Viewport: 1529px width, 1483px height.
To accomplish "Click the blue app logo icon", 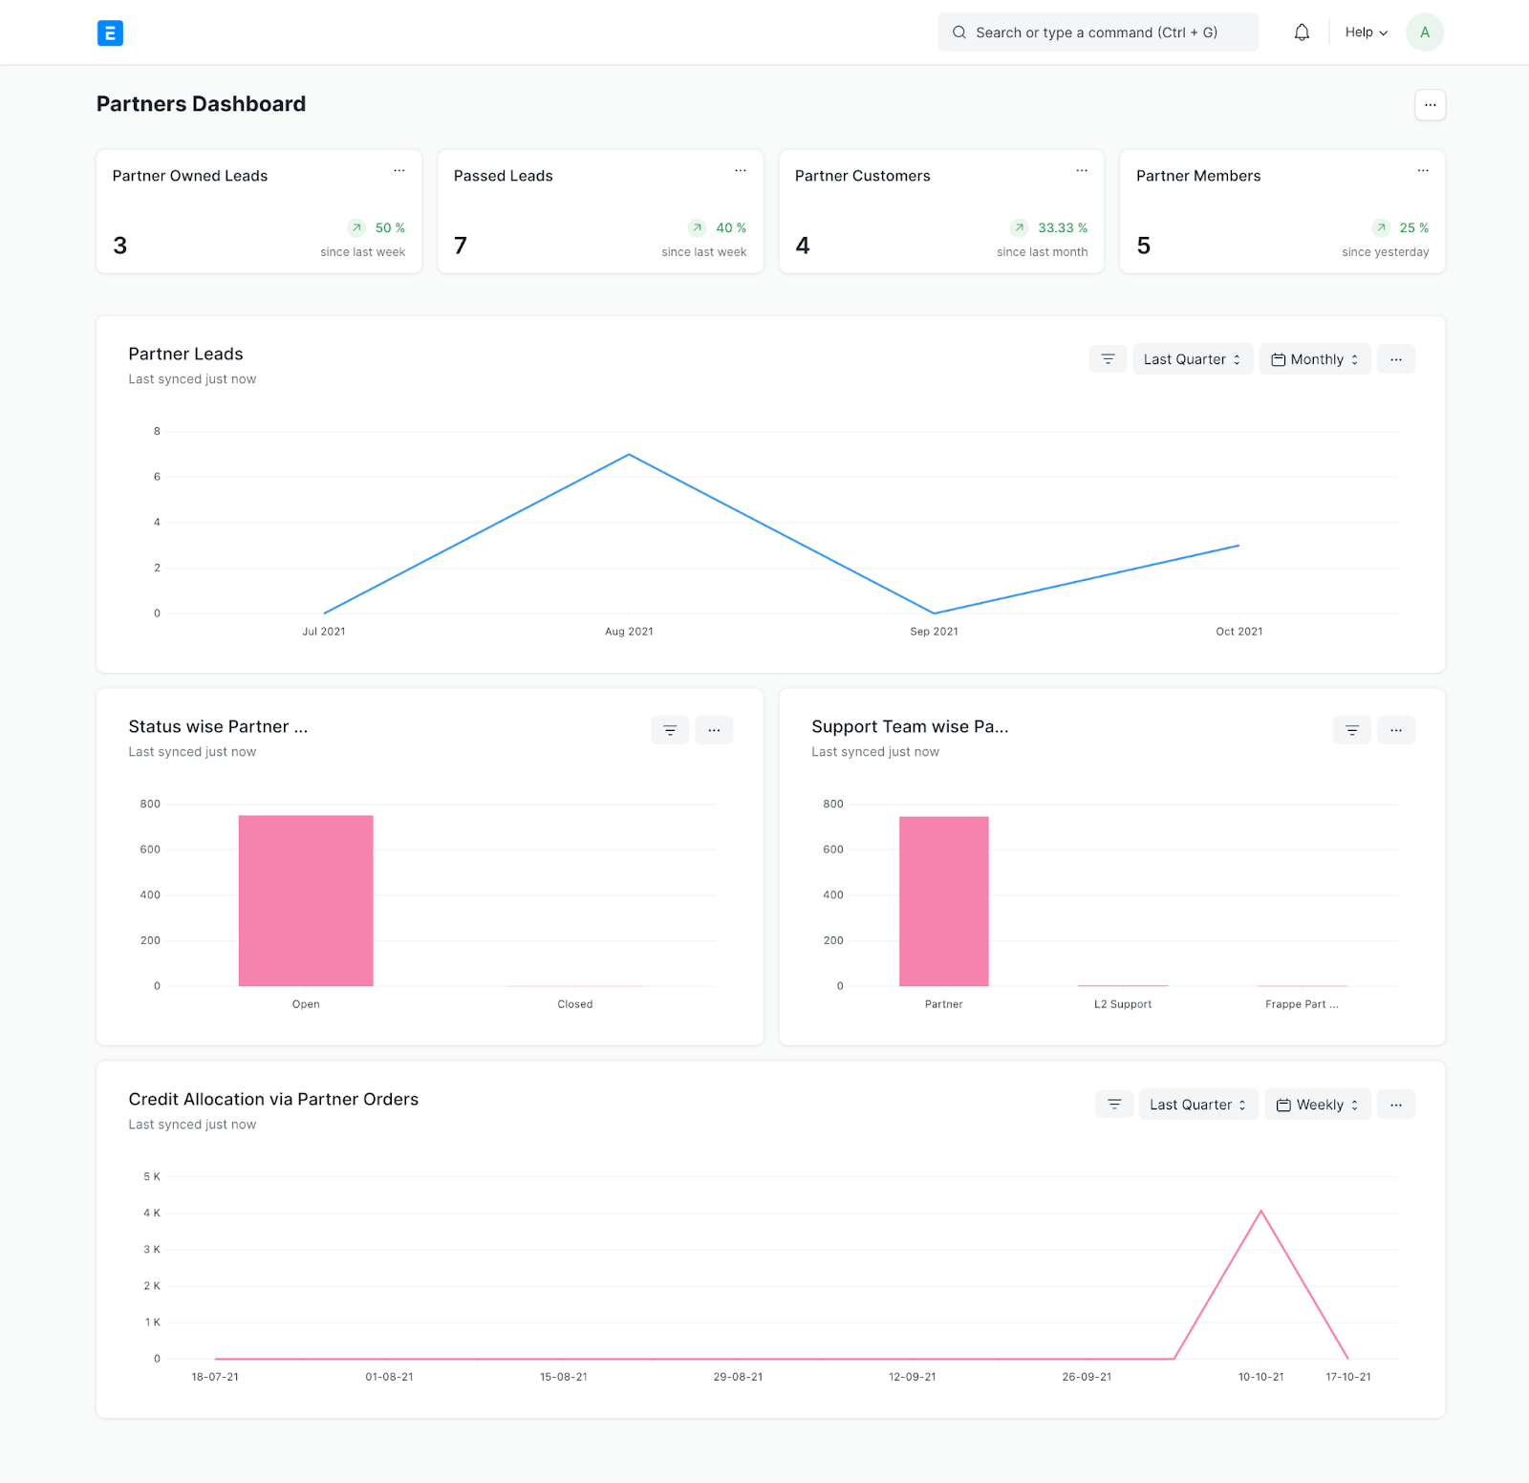I will (110, 33).
